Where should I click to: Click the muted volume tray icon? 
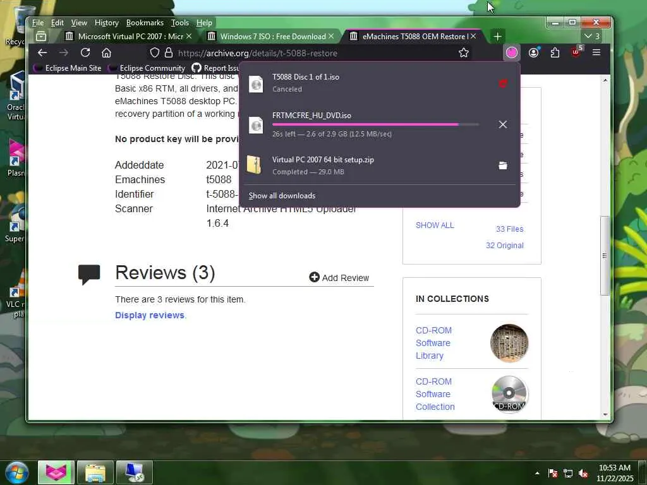(583, 474)
